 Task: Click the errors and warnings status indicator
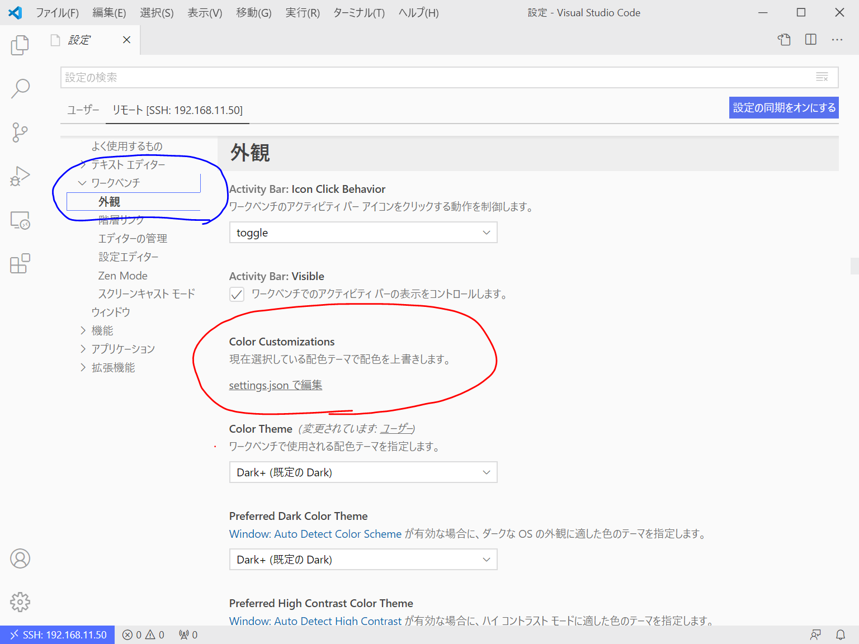point(143,634)
